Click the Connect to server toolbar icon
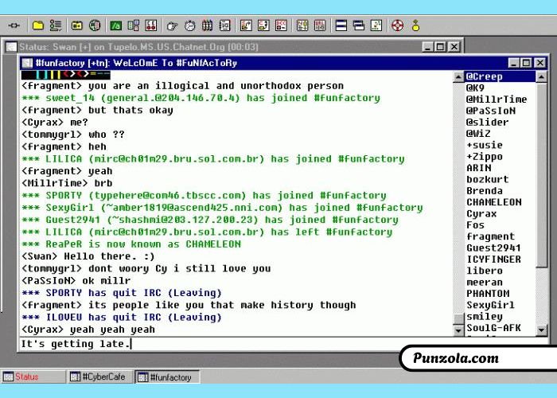 pos(14,25)
